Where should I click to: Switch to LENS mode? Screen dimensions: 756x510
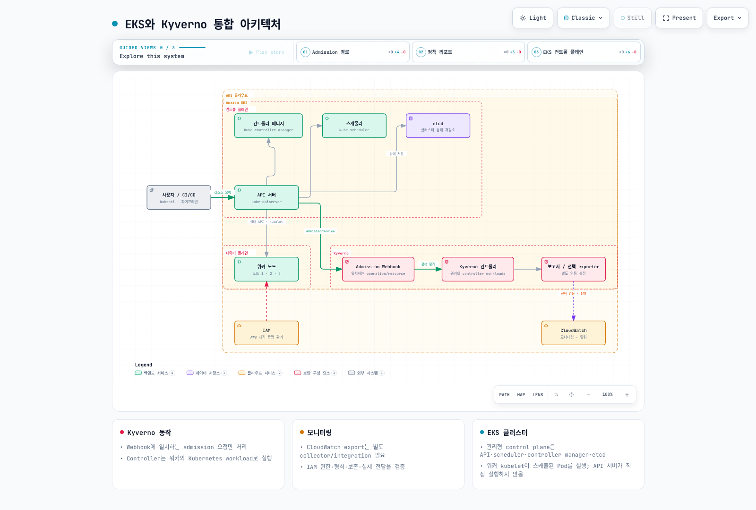tap(538, 395)
